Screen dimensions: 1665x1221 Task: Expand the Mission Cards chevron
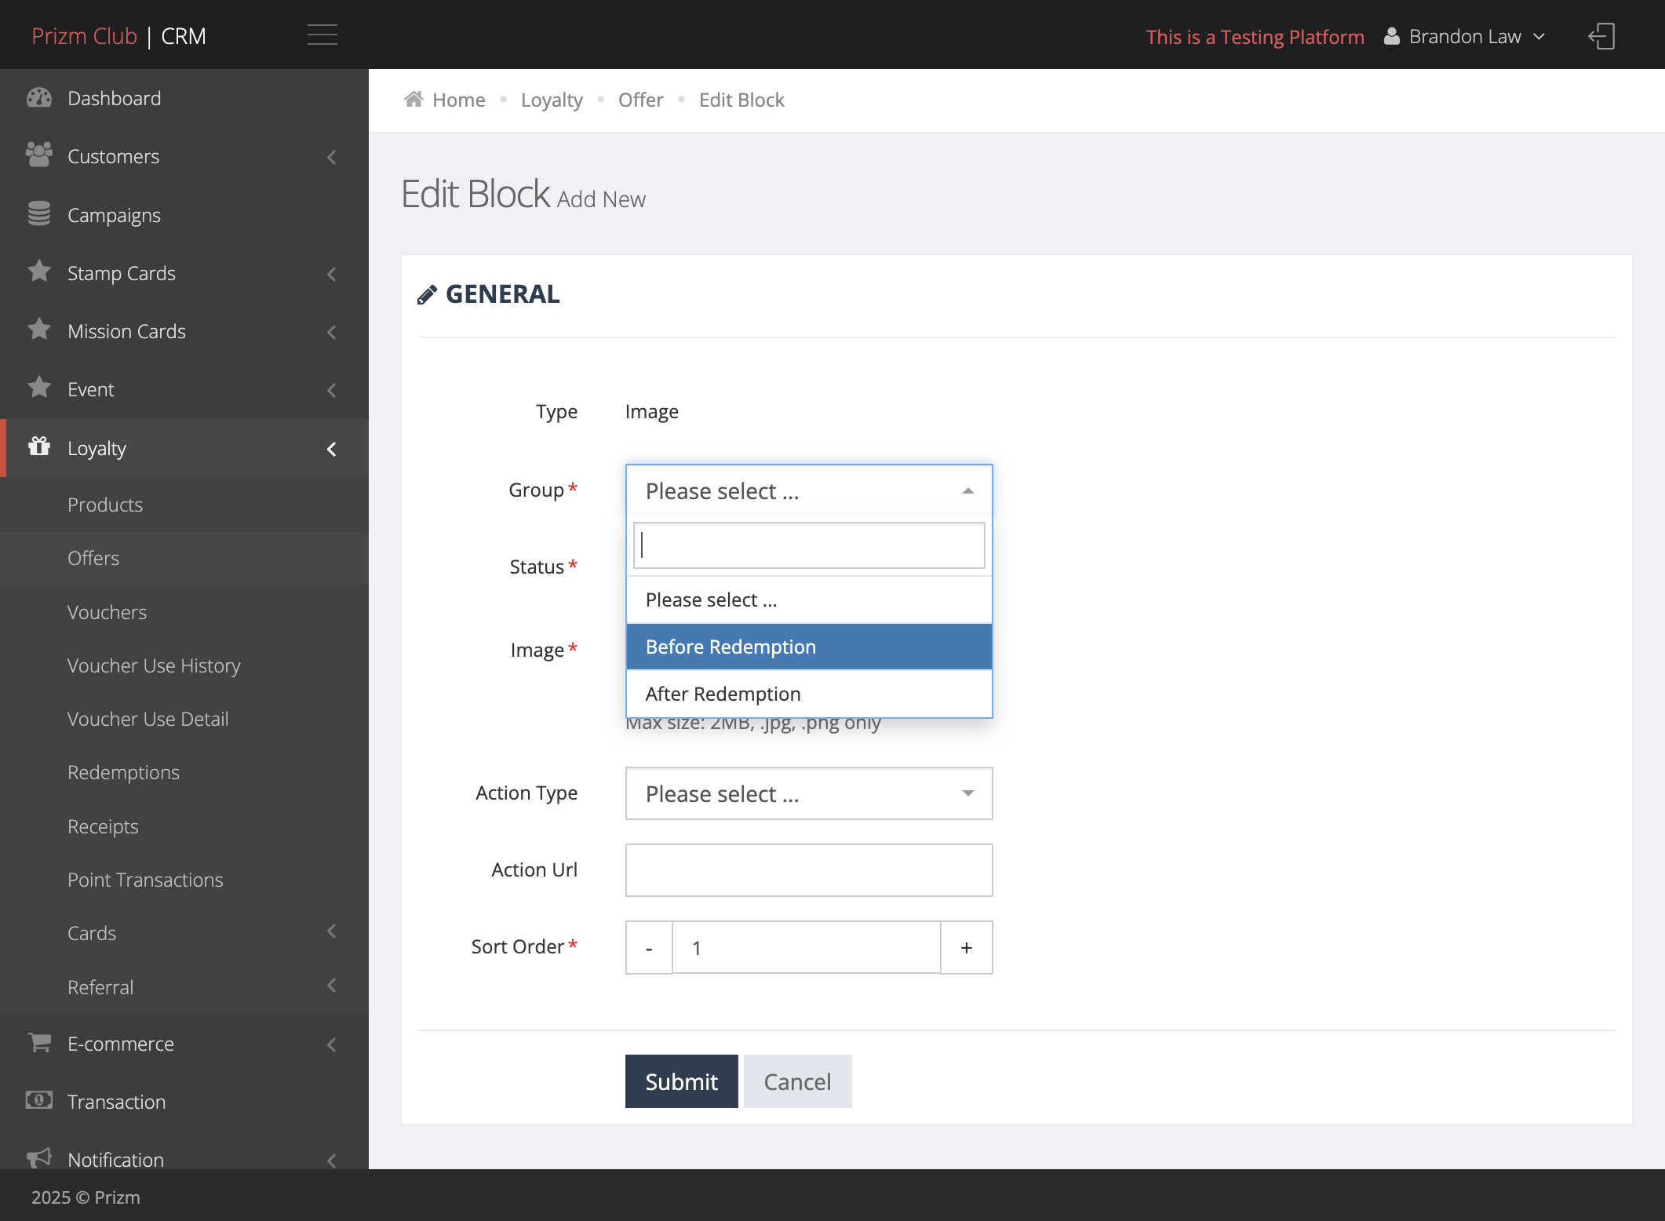coord(332,332)
